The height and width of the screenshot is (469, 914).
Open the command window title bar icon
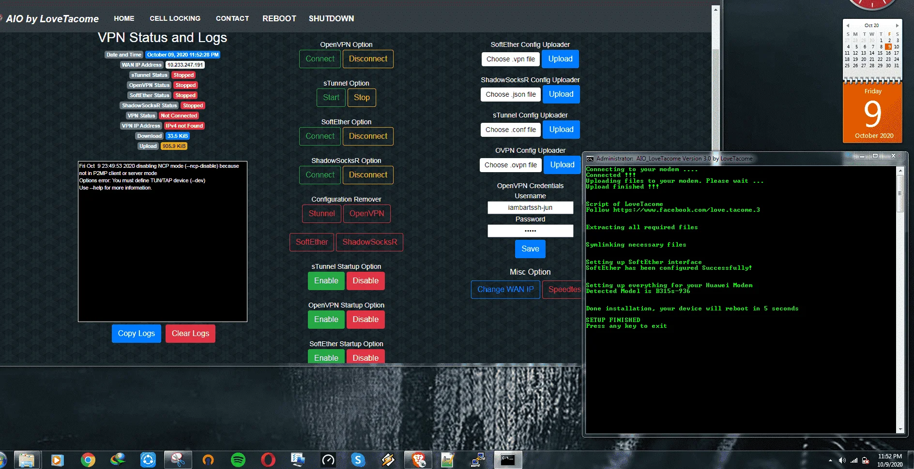[x=590, y=159]
